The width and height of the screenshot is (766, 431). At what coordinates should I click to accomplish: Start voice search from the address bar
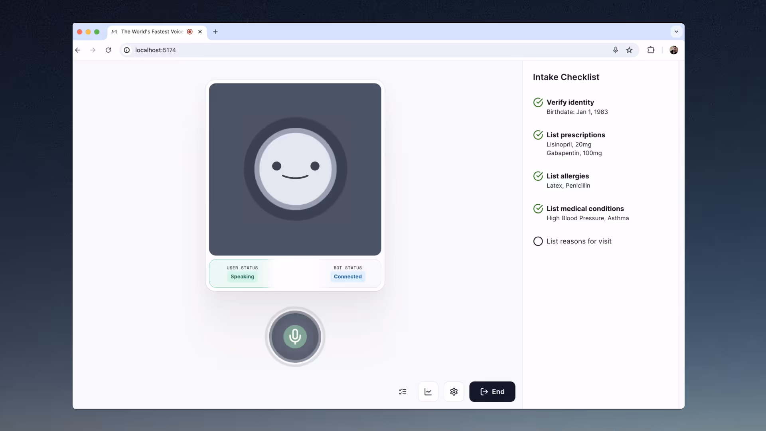click(x=615, y=50)
